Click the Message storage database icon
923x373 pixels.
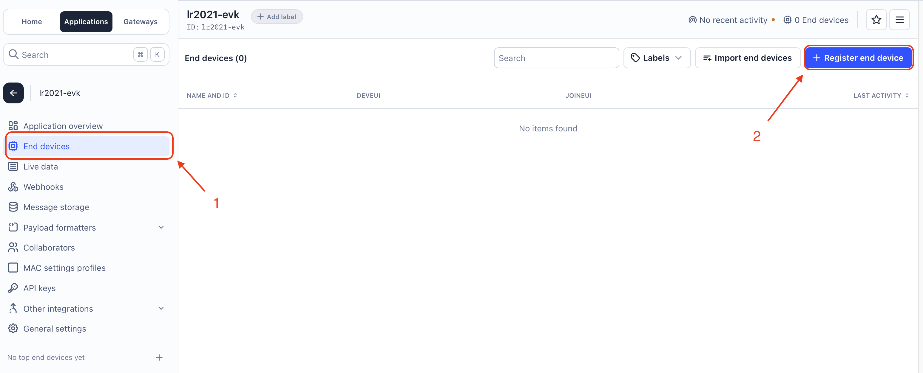click(x=13, y=207)
